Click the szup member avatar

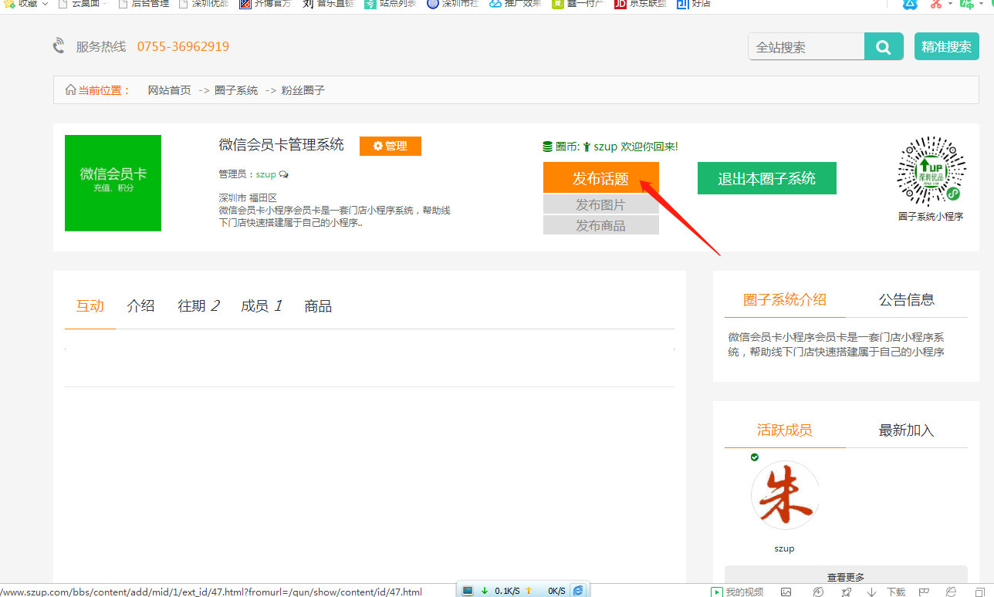[784, 496]
